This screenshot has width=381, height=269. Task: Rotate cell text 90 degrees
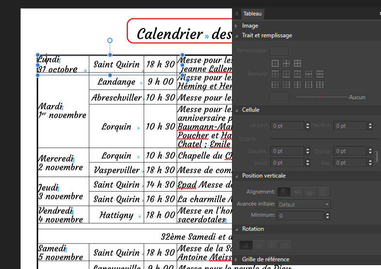click(259, 245)
